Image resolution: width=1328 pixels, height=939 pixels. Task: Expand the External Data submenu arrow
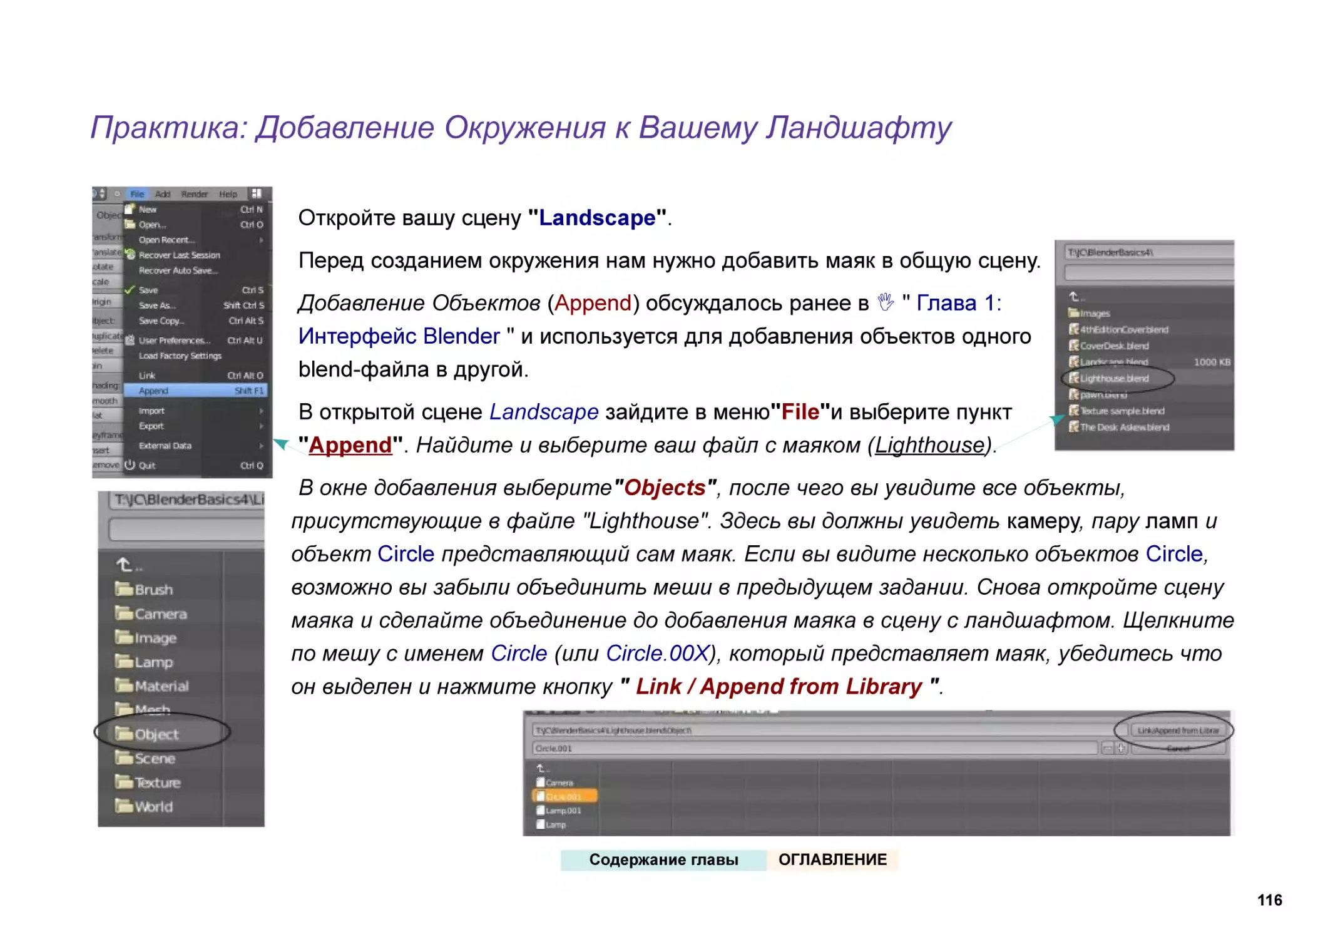261,446
